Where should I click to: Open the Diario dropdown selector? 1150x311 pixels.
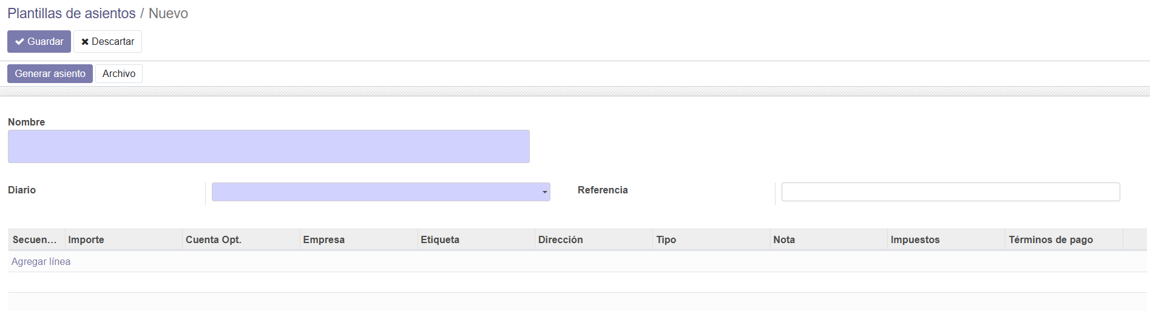pyautogui.click(x=381, y=192)
